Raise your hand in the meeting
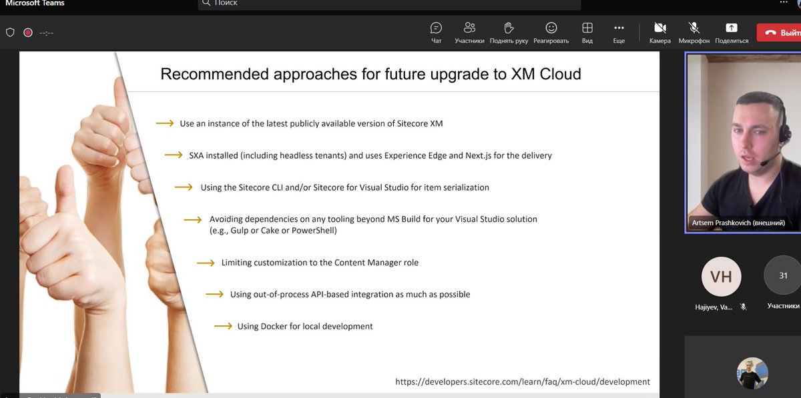This screenshot has width=801, height=398. [x=509, y=32]
